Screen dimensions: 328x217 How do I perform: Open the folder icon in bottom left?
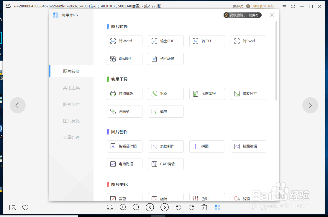click(x=13, y=208)
